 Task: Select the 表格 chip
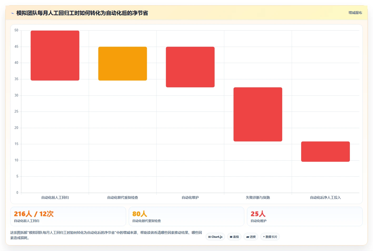pyautogui.click(x=234, y=237)
